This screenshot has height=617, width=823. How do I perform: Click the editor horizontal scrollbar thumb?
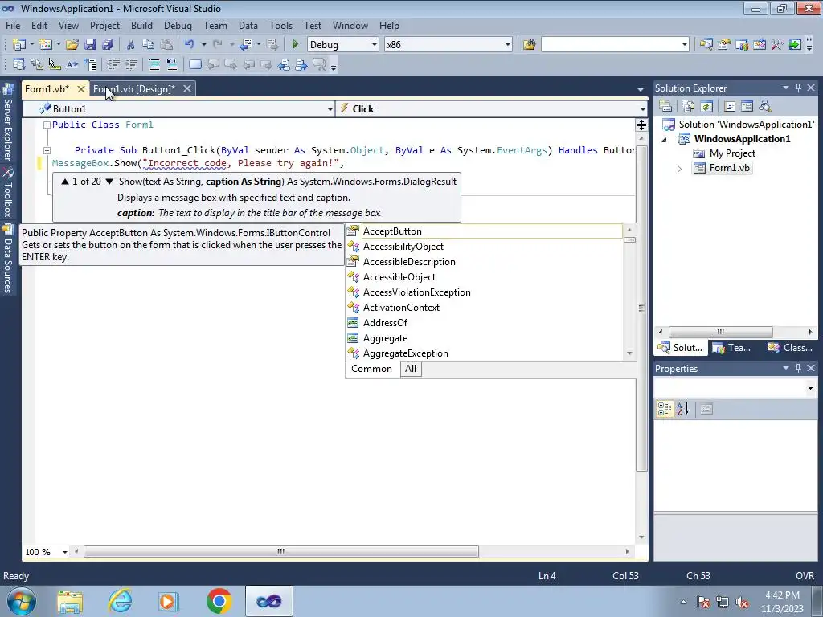[x=281, y=551]
